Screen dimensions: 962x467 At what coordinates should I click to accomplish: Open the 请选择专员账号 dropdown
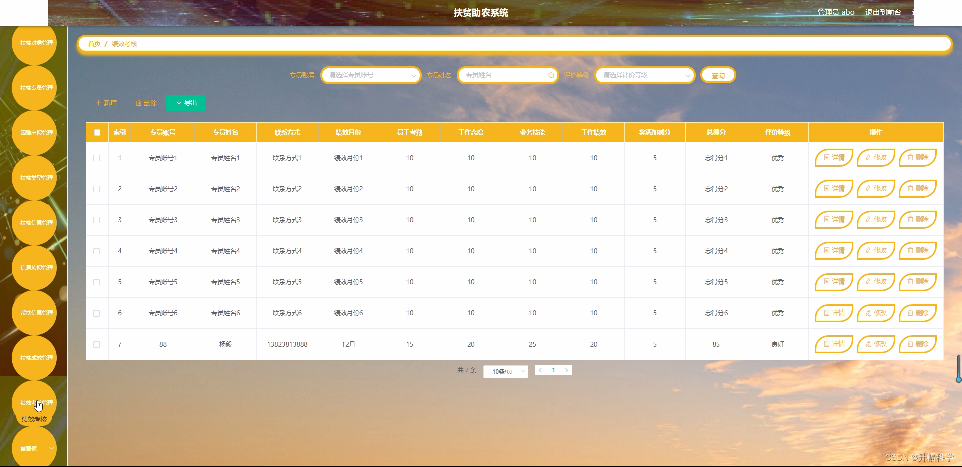pos(370,75)
